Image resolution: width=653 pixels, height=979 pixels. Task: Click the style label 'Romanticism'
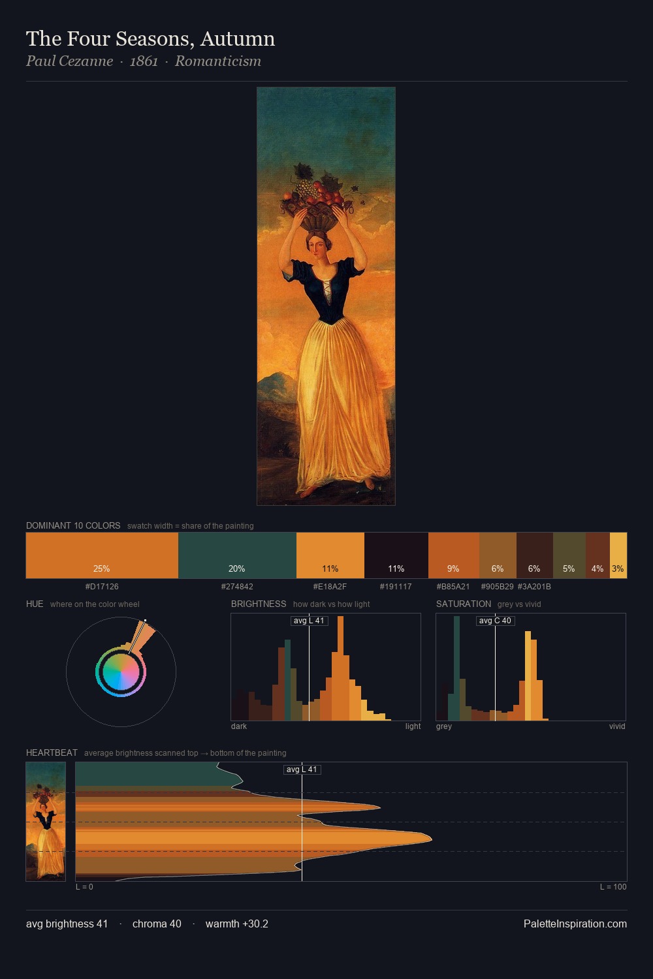pyautogui.click(x=218, y=61)
